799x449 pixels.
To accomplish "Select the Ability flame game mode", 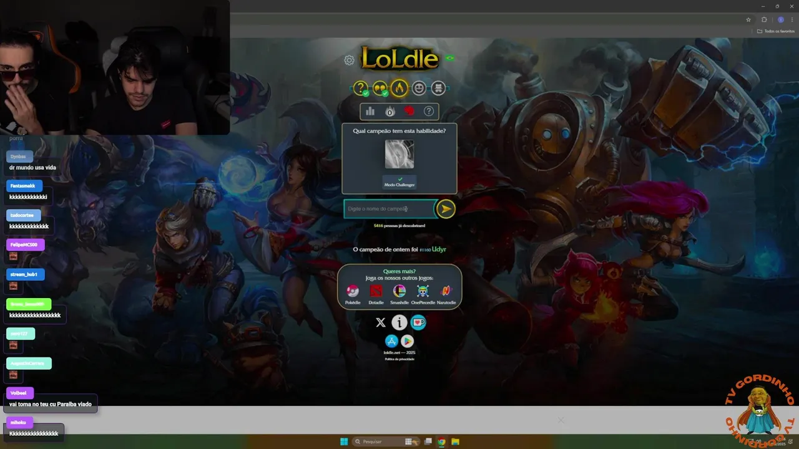I will point(399,89).
